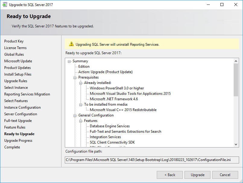
Task: Close the Upgrade to SQL Server 2017 window
Action: (236, 5)
